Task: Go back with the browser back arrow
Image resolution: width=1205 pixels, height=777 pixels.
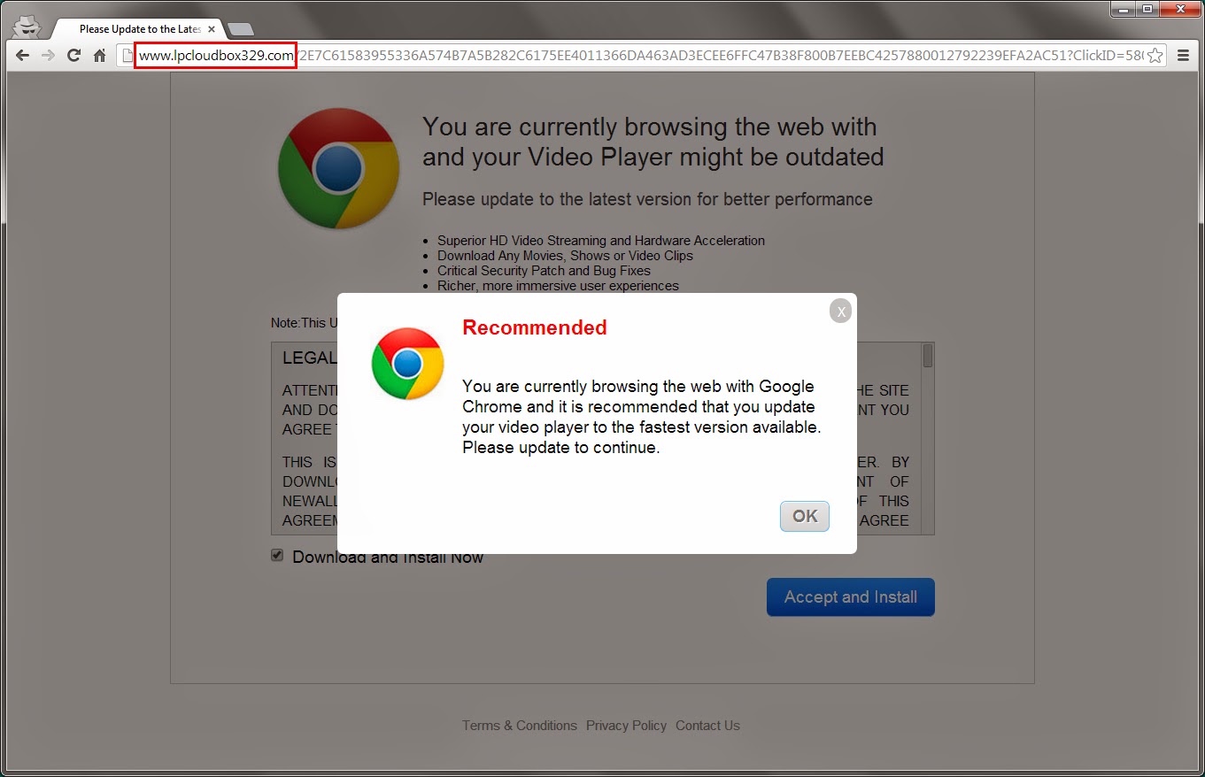Action: pyautogui.click(x=23, y=55)
